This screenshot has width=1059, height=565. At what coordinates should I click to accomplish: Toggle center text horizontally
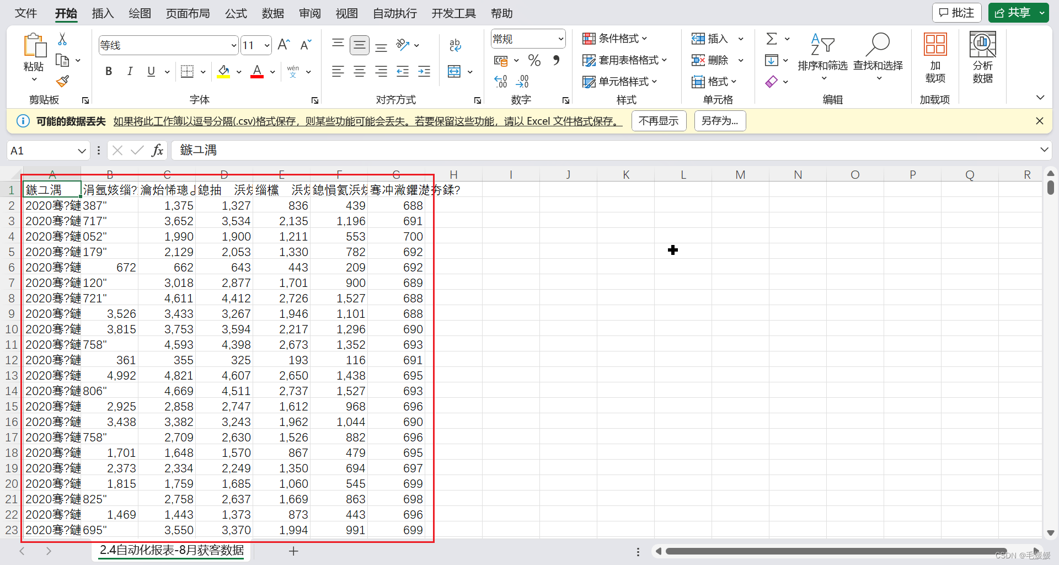(360, 71)
